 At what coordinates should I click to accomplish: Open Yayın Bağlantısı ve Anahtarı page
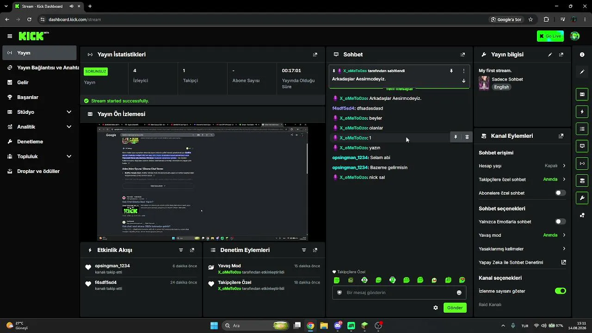click(x=39, y=68)
